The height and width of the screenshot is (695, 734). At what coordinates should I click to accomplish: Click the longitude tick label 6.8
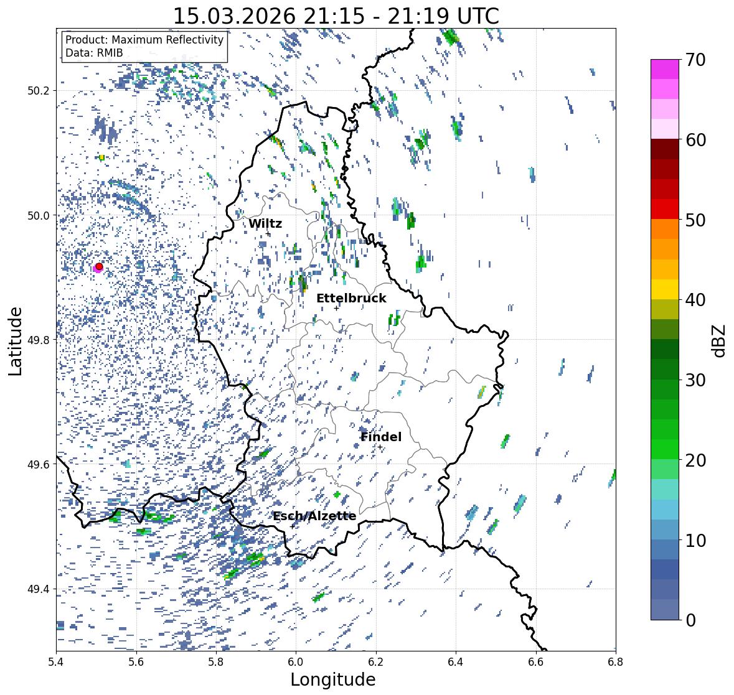[616, 662]
